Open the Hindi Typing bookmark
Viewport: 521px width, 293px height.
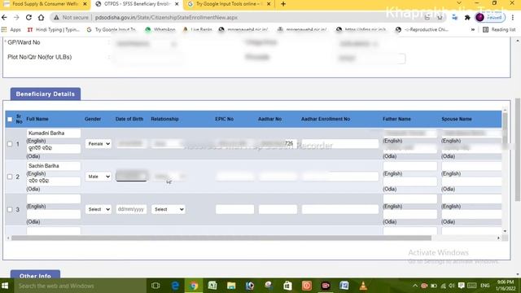(x=54, y=29)
